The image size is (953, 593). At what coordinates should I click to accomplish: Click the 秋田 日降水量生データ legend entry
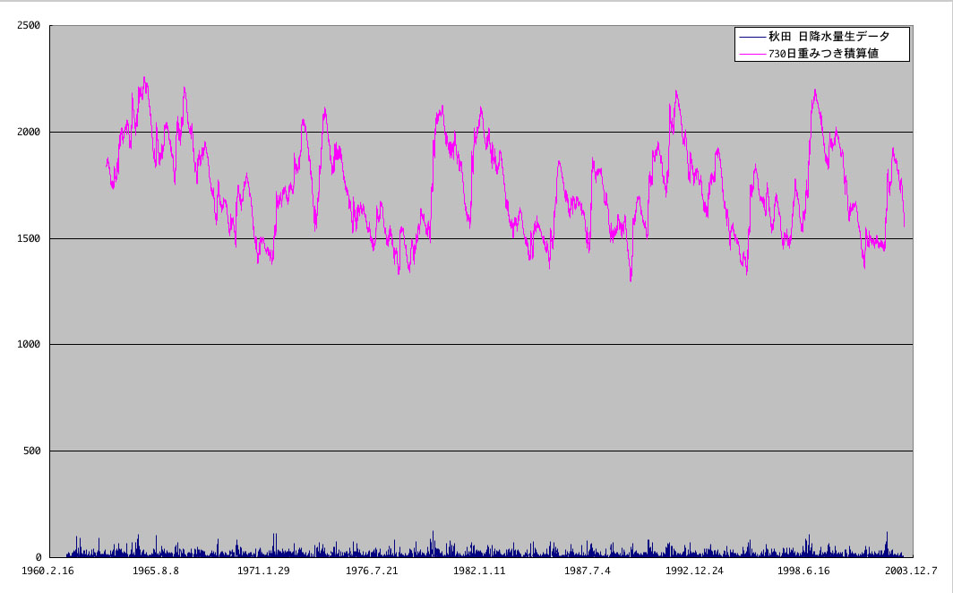point(829,37)
